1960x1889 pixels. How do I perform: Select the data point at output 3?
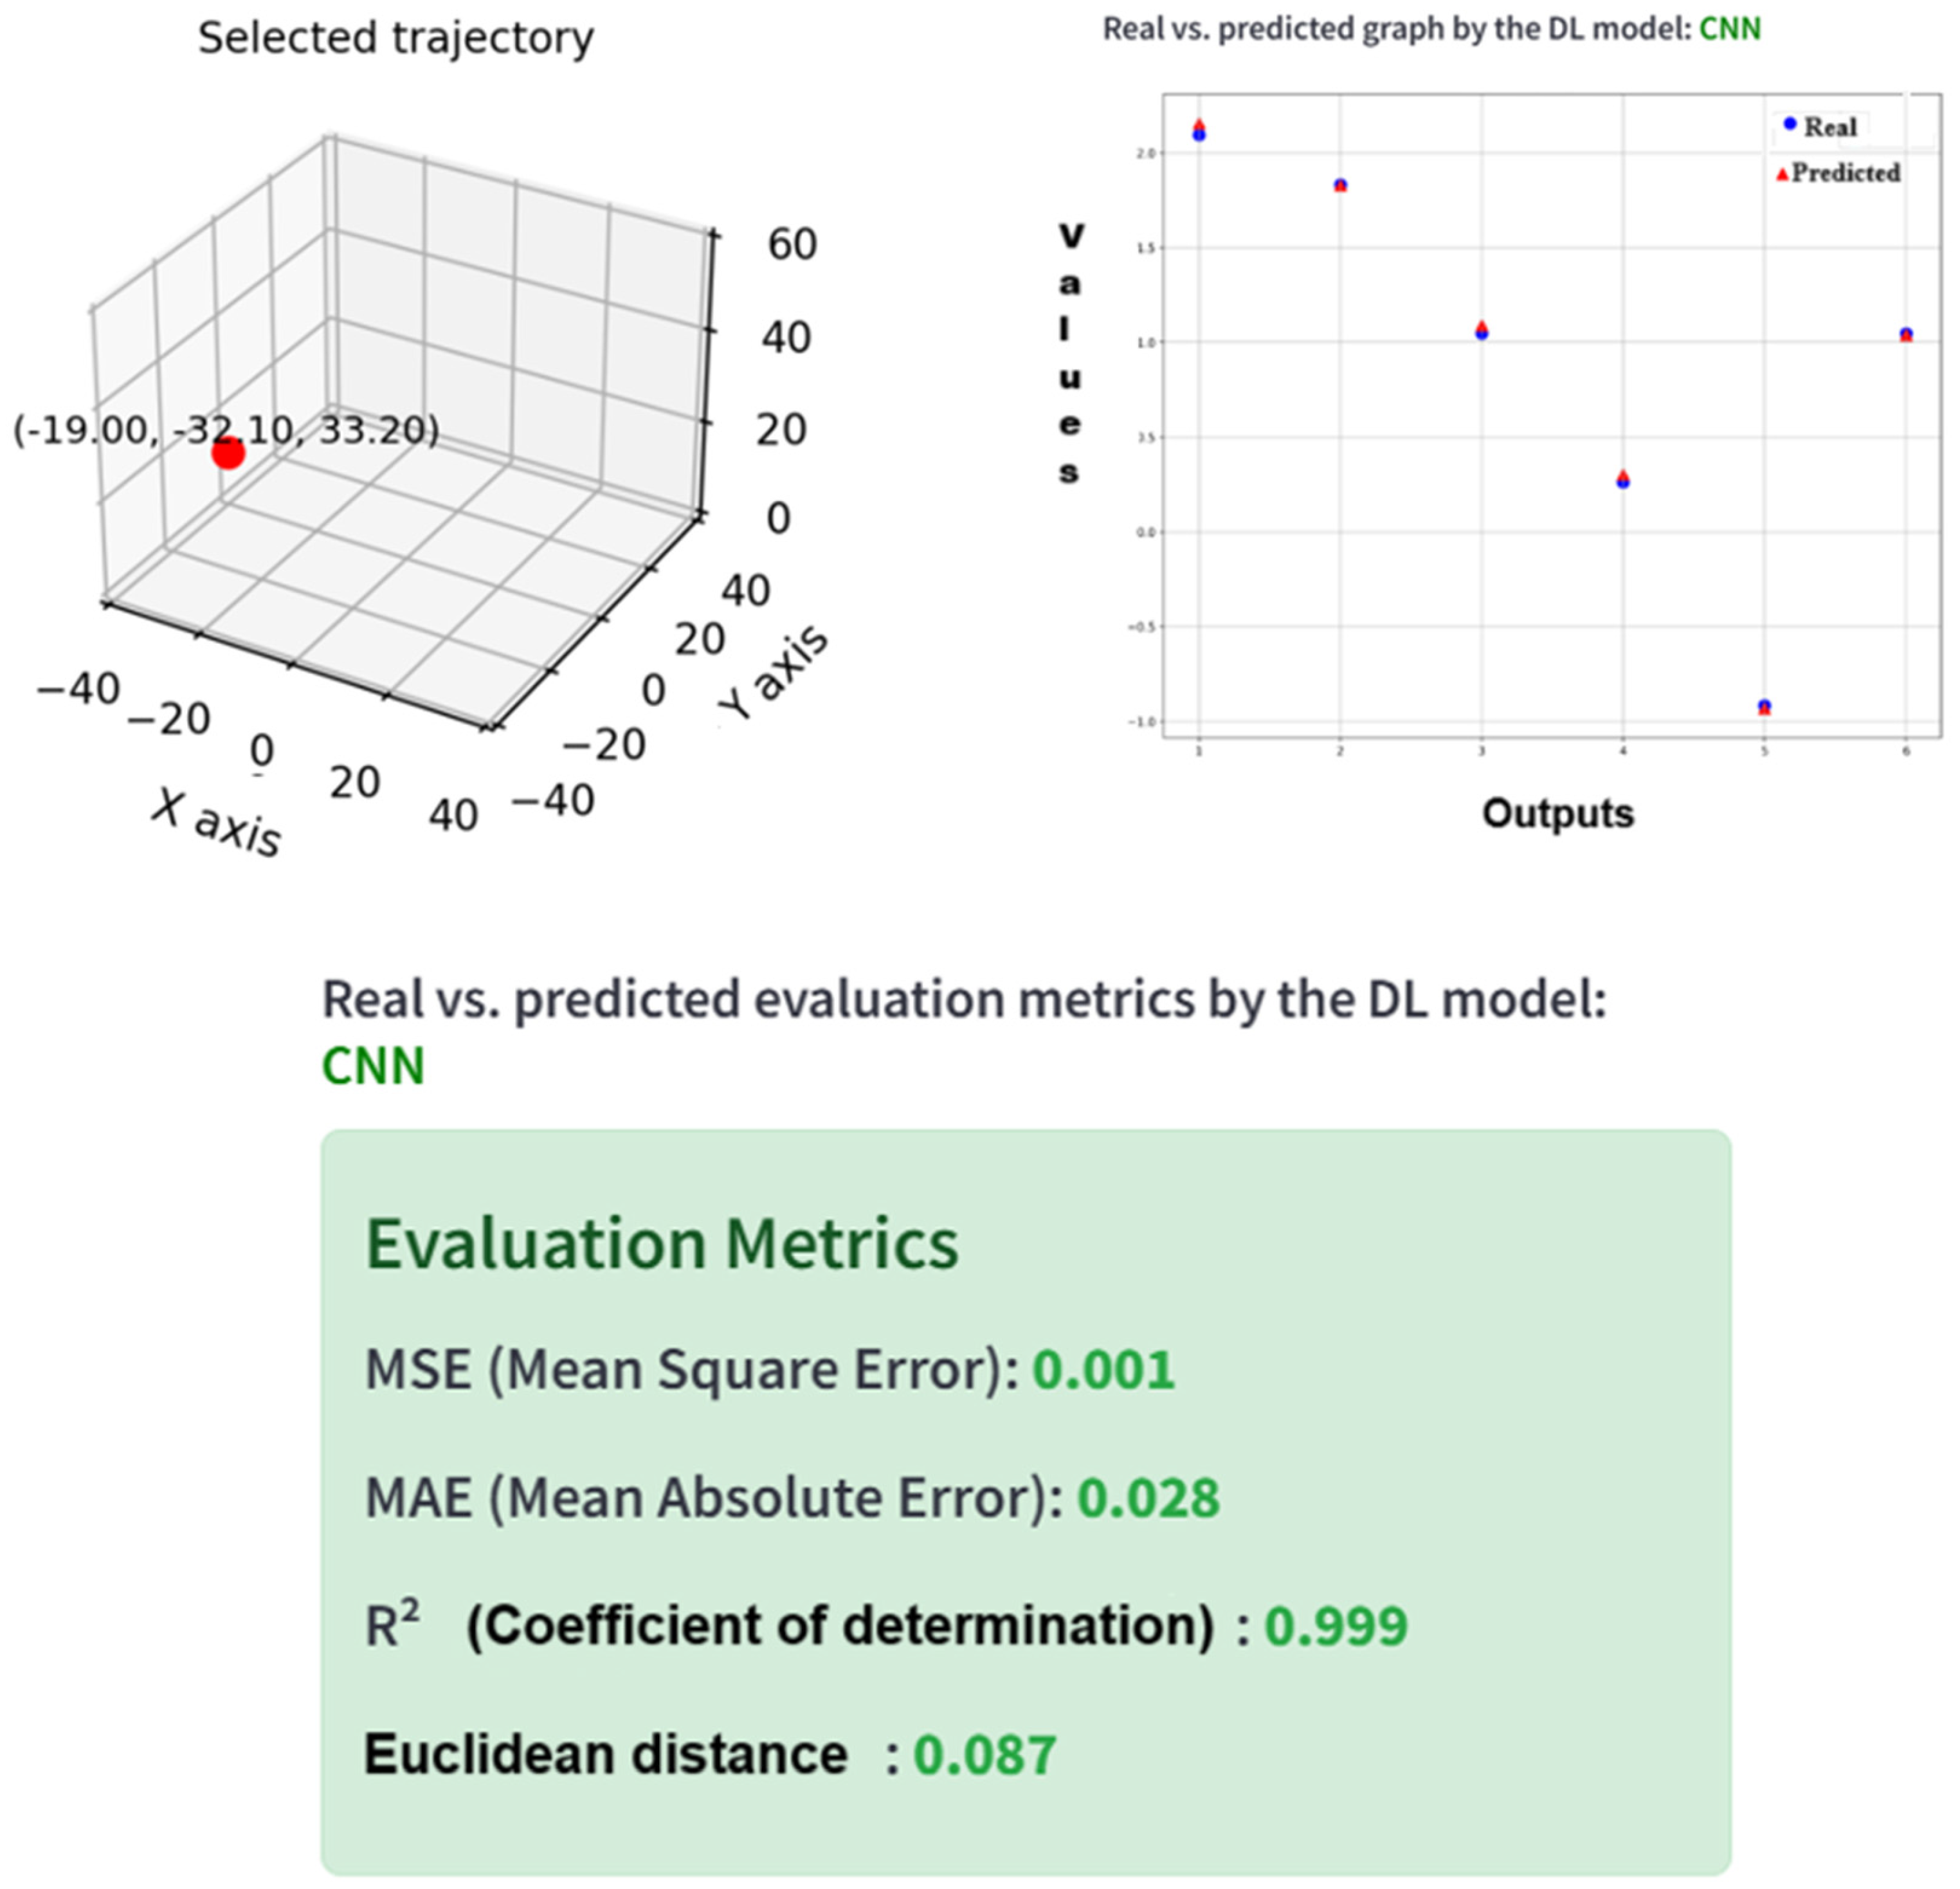pyautogui.click(x=1482, y=331)
